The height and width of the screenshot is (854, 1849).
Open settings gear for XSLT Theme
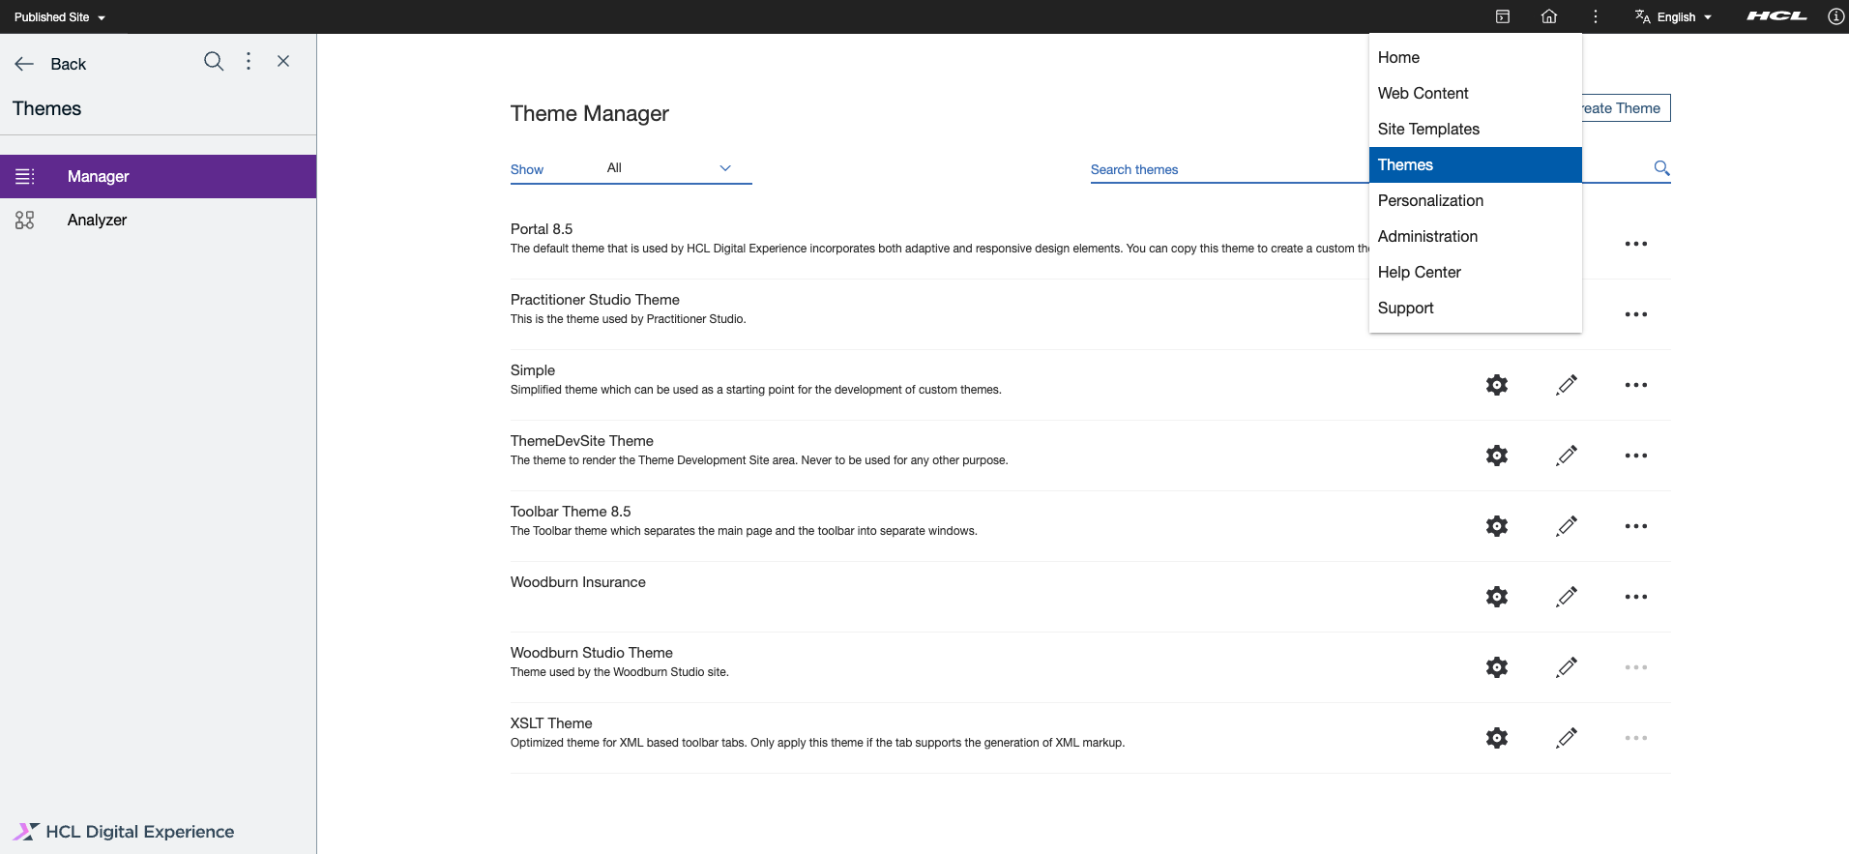click(x=1497, y=738)
